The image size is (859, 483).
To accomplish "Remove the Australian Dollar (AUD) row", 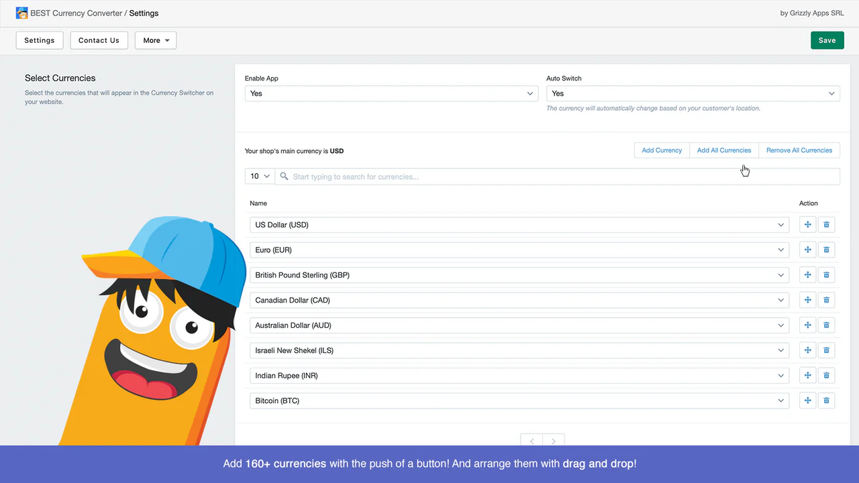I will [x=826, y=325].
